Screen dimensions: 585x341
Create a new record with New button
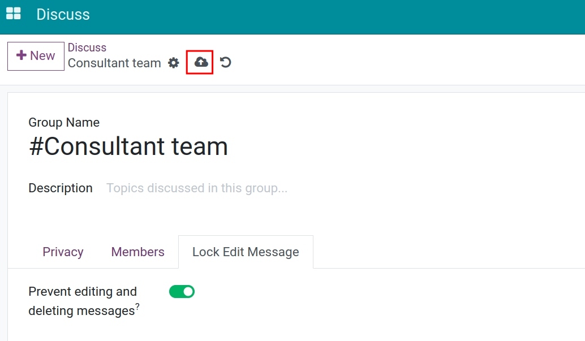click(x=36, y=56)
